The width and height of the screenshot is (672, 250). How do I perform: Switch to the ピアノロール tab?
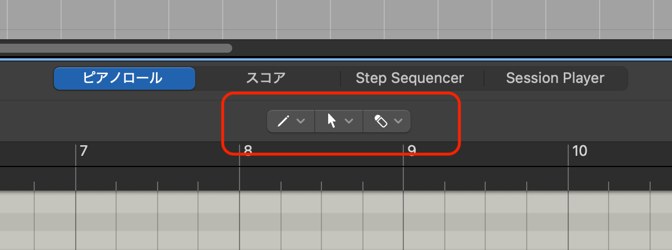pyautogui.click(x=124, y=78)
